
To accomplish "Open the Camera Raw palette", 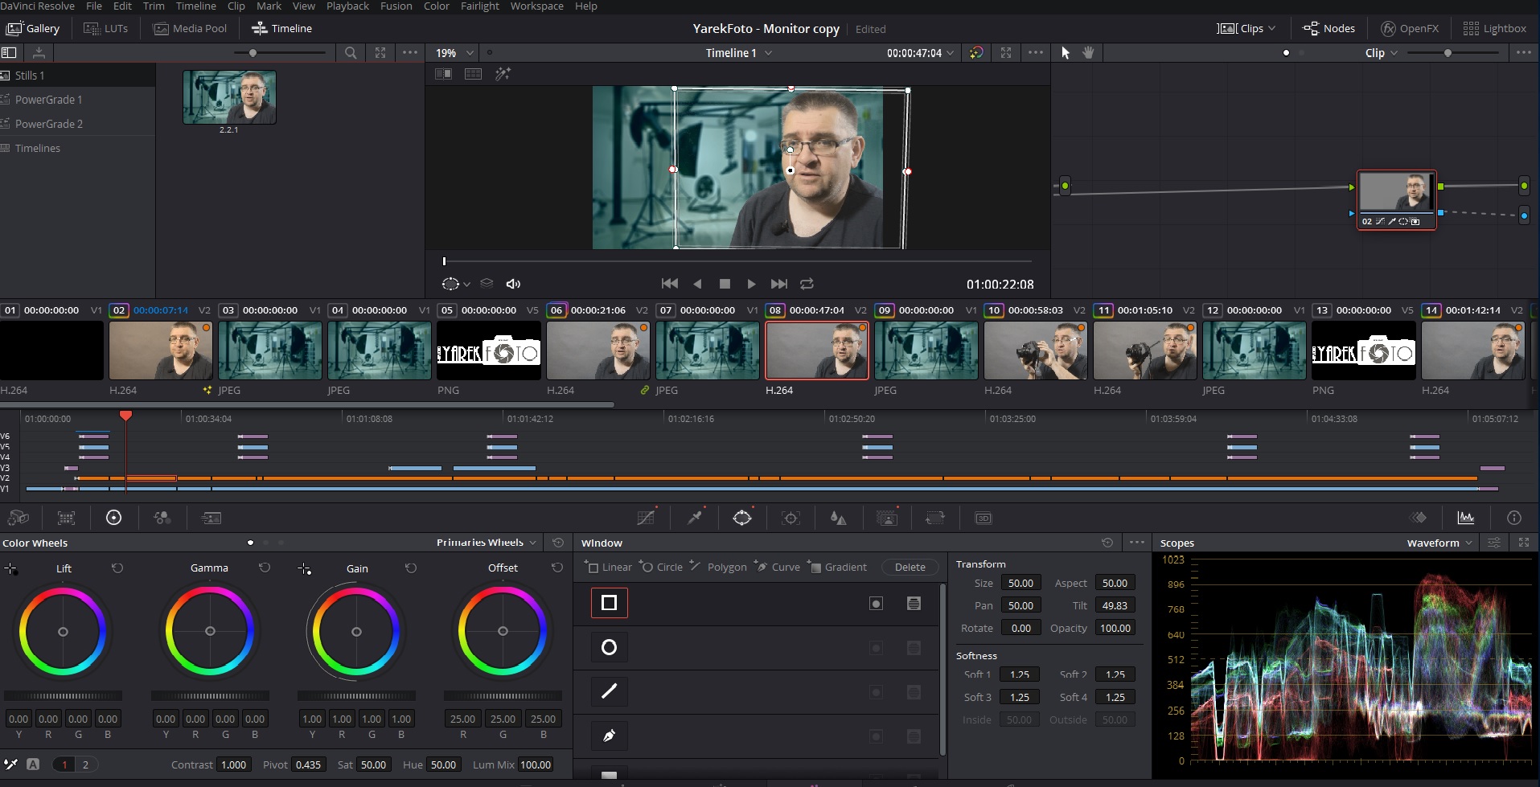I will 18,518.
